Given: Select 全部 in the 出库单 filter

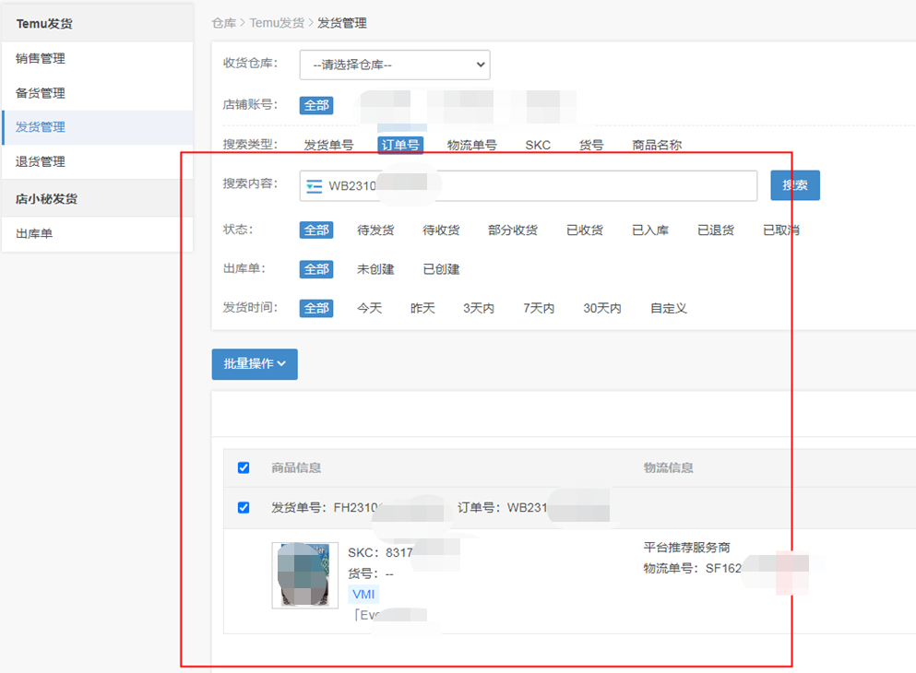Looking at the screenshot, I should [x=316, y=270].
